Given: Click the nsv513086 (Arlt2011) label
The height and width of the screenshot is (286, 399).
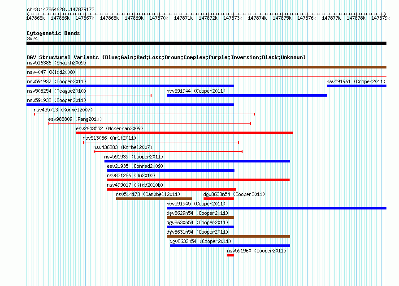Looking at the screenshot, I should tap(109, 138).
